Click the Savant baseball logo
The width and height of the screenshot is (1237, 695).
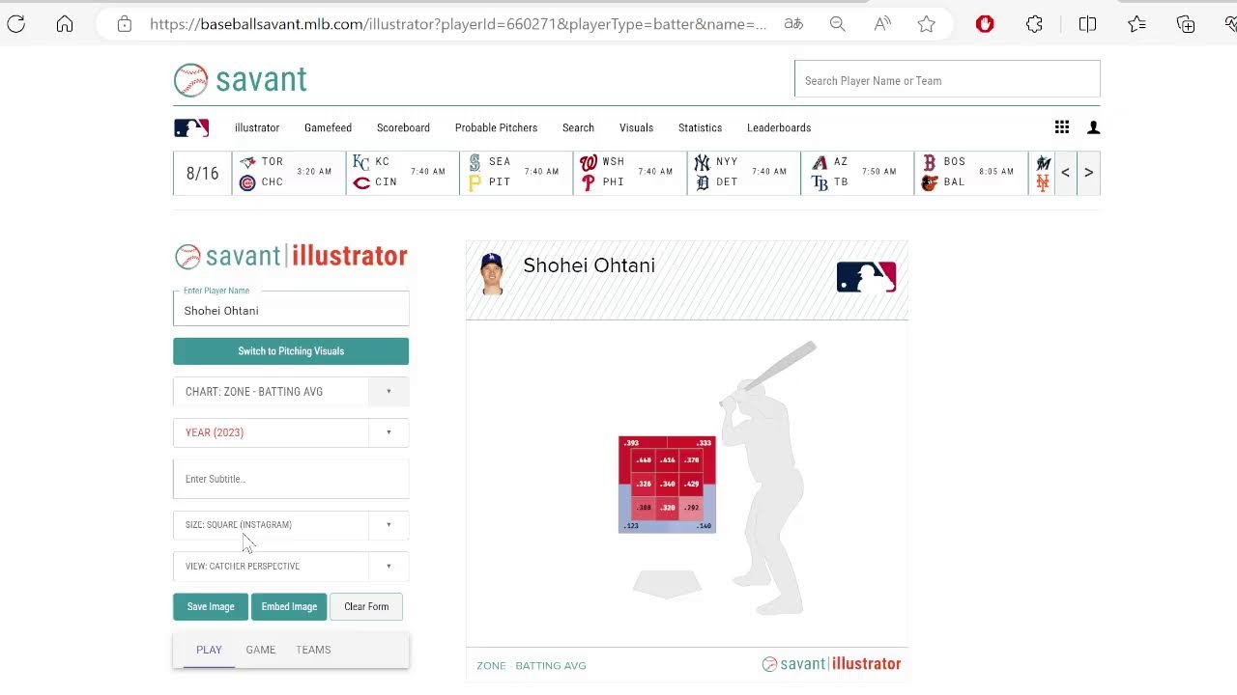241,80
